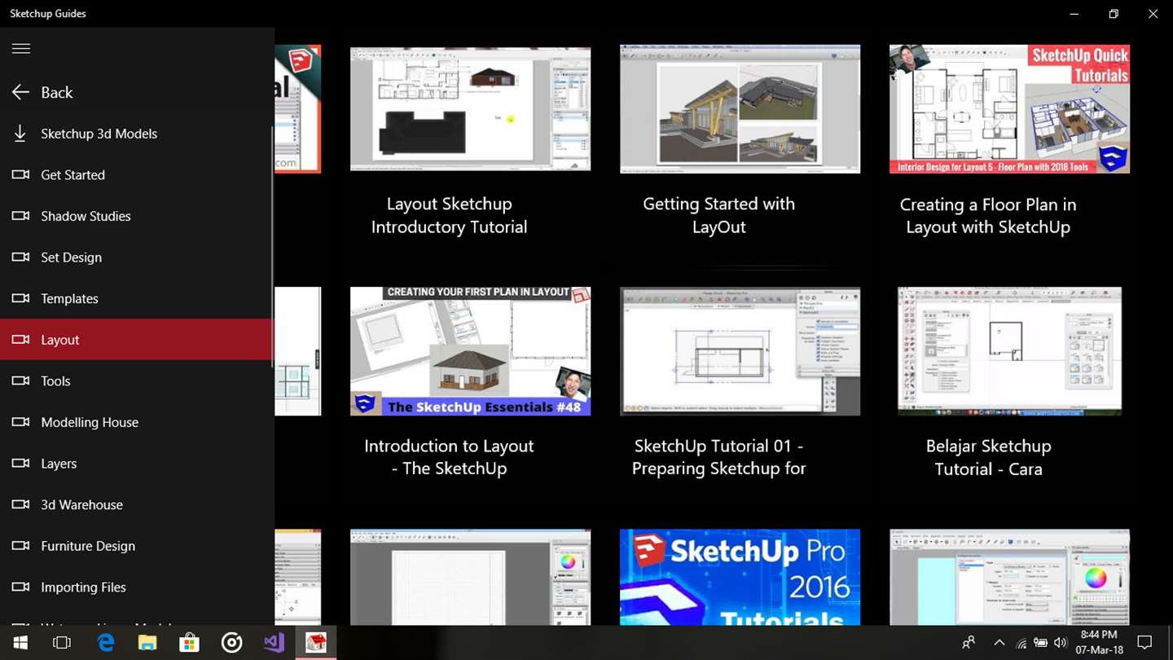Click the volume icon in system tray
The width and height of the screenshot is (1173, 660).
1061,643
